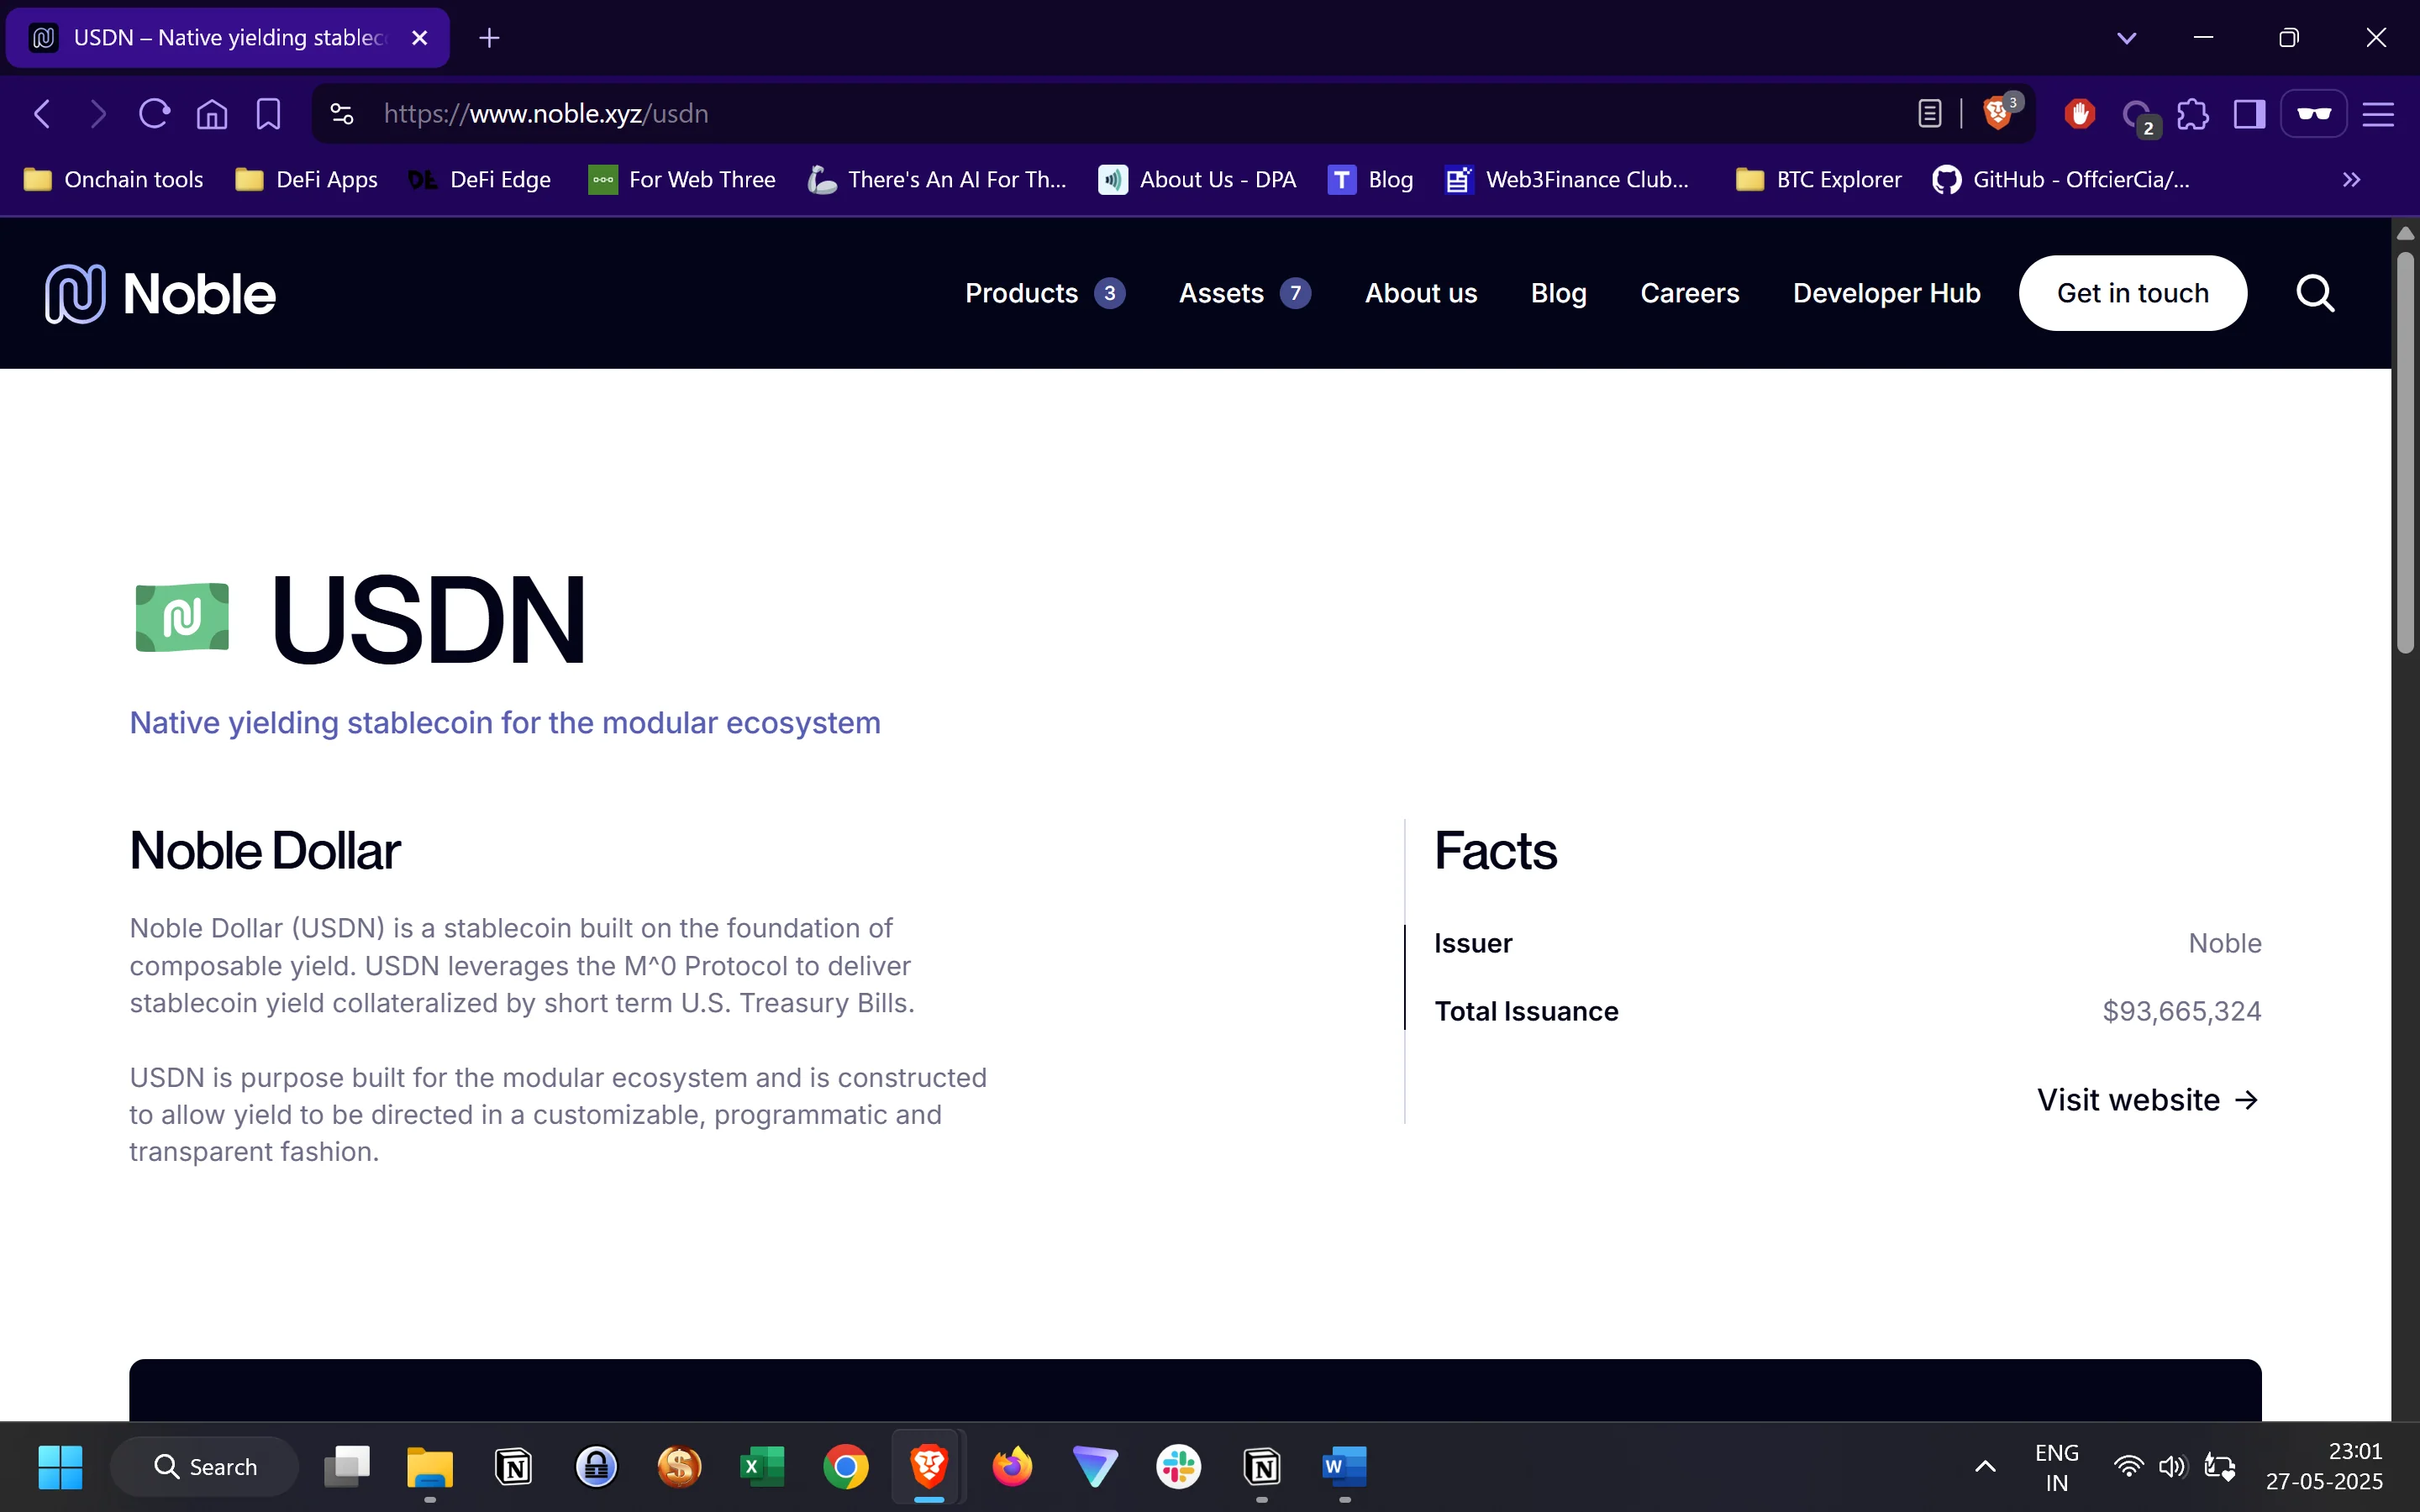Open Onchain tools bookmark folder
This screenshot has height=1512, width=2420.
(113, 180)
